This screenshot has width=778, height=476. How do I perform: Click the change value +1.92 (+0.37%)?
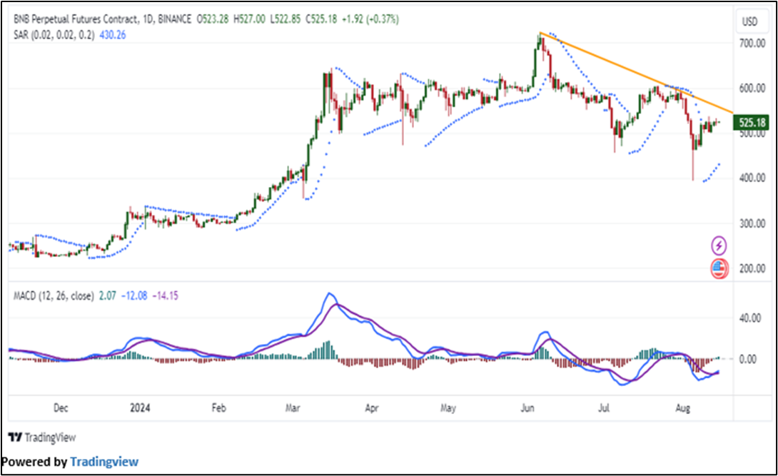point(370,19)
